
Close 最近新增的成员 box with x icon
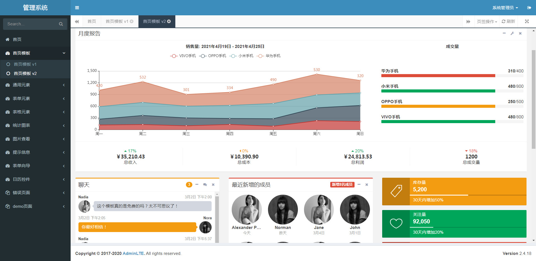(x=367, y=185)
